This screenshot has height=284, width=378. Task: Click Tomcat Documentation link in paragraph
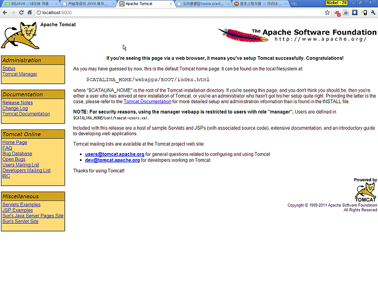pyautogui.click(x=148, y=102)
